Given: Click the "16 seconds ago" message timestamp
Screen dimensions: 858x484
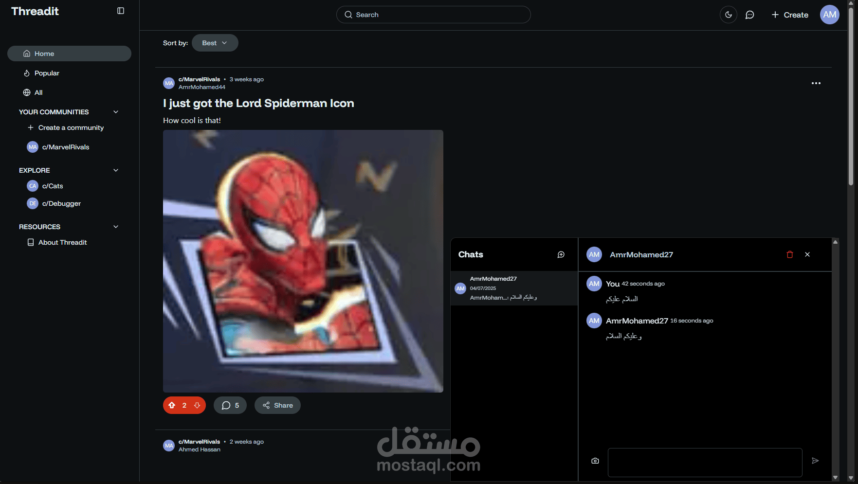Looking at the screenshot, I should [692, 321].
